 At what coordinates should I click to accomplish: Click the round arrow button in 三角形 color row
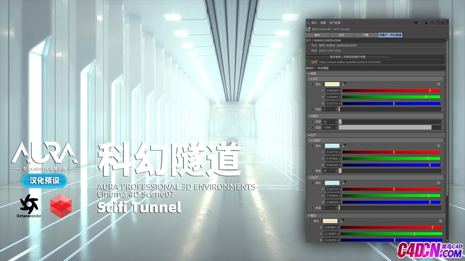click(439, 146)
